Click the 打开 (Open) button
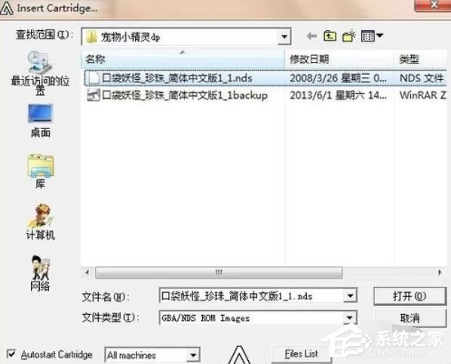This screenshot has height=364, width=451. [x=410, y=296]
